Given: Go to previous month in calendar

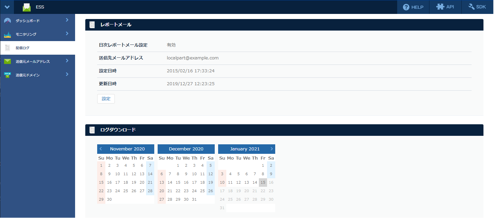Looking at the screenshot, I should pyautogui.click(x=101, y=149).
